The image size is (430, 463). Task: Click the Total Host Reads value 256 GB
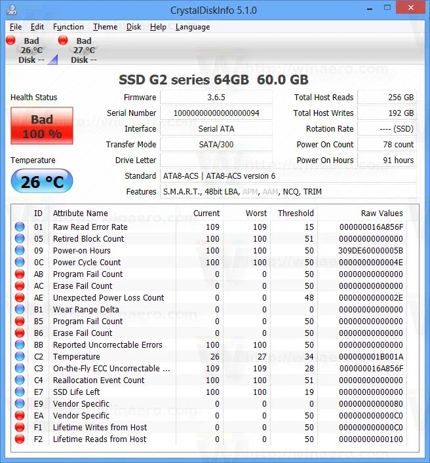pyautogui.click(x=387, y=98)
